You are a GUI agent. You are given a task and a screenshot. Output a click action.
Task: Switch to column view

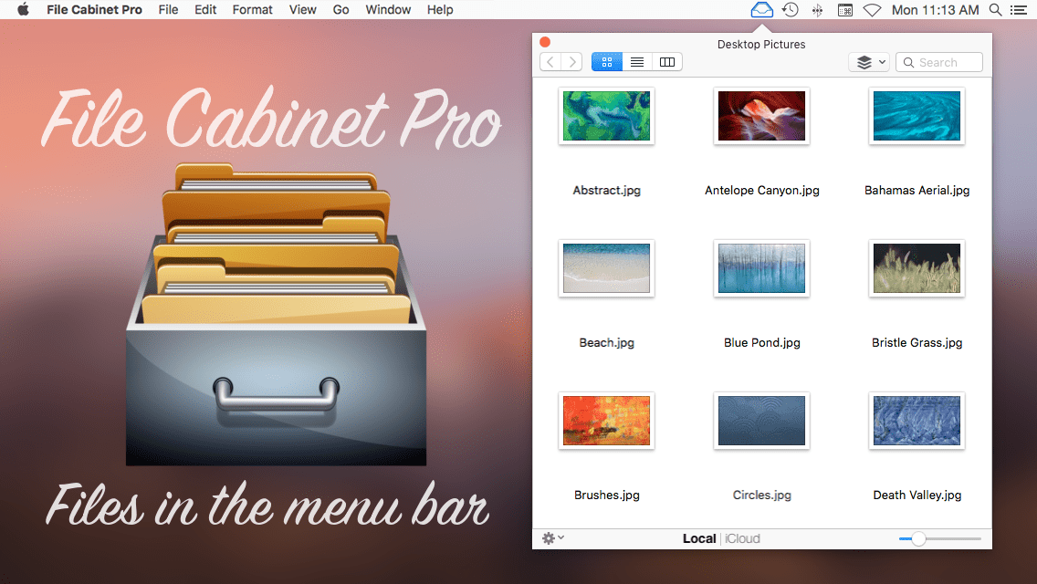point(666,62)
